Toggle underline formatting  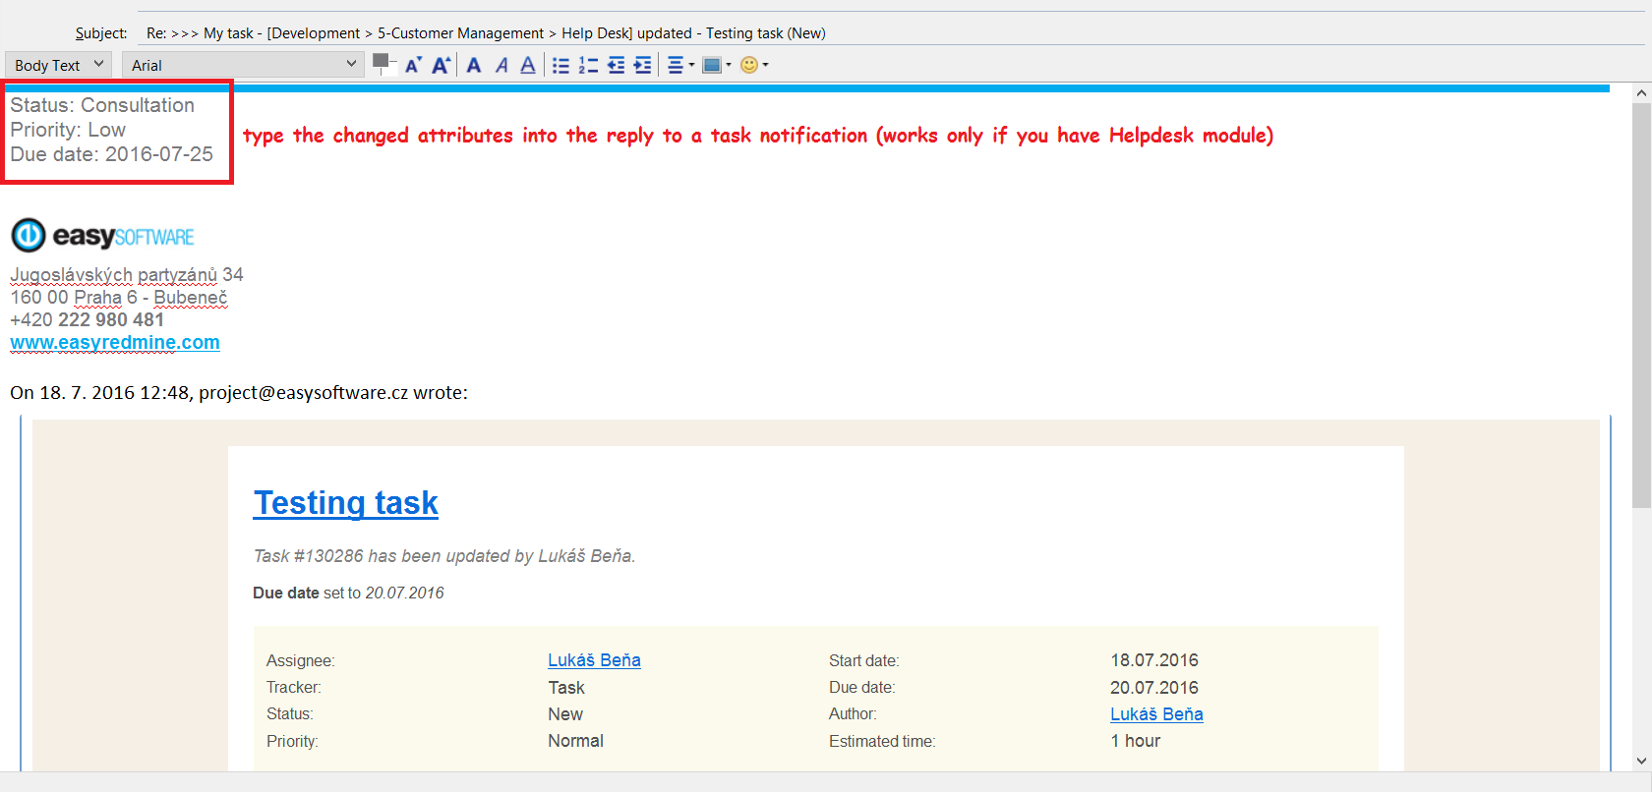[528, 65]
